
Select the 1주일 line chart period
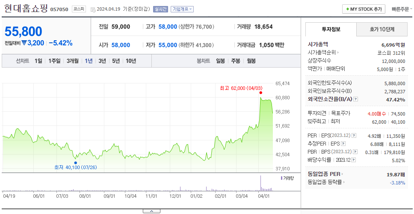coord(54,61)
